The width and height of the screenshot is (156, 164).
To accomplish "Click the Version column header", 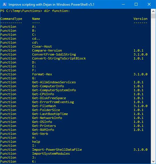I will click(x=140, y=19).
